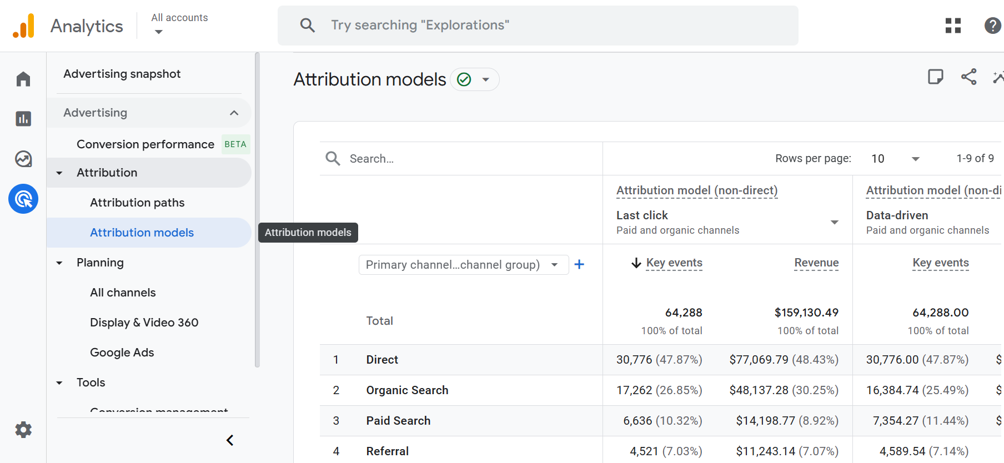Collapse the Planning tree arrow
The width and height of the screenshot is (1004, 463).
point(59,263)
